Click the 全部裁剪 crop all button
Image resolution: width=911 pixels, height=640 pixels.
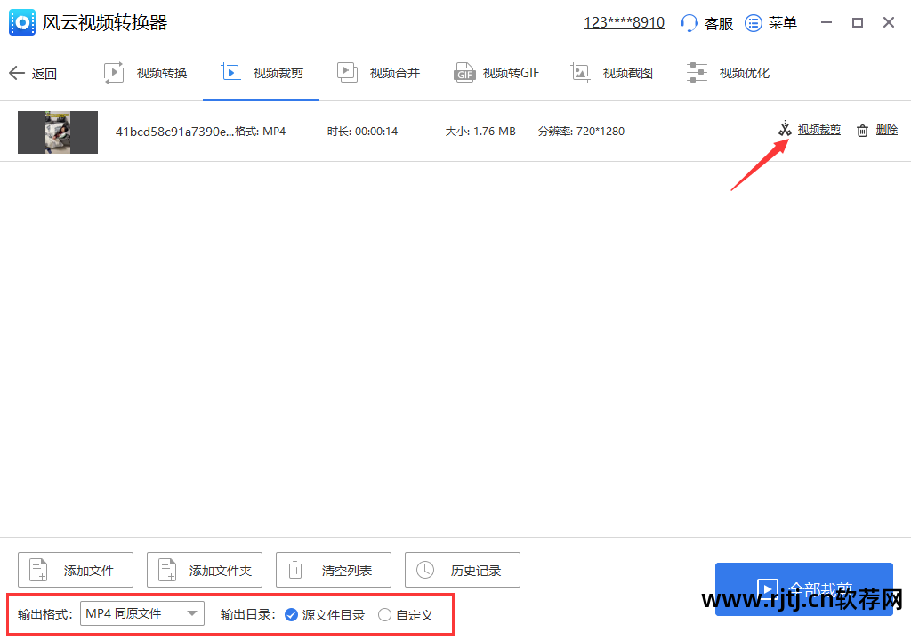803,588
